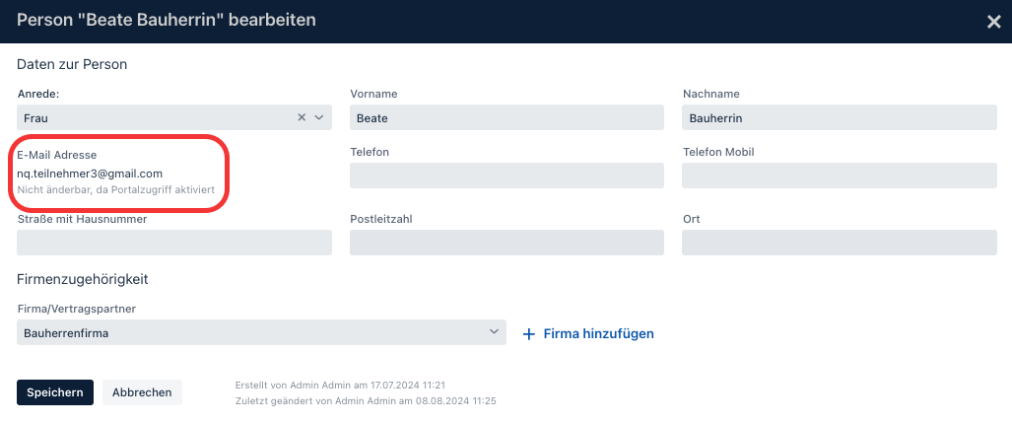Clear the Anrede selection with X icon
This screenshot has width=1012, height=423.
tap(302, 117)
